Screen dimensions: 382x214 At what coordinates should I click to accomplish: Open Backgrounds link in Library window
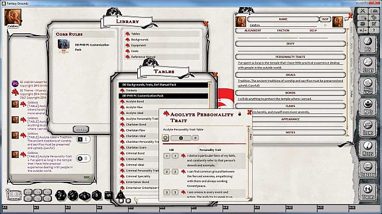[140, 40]
